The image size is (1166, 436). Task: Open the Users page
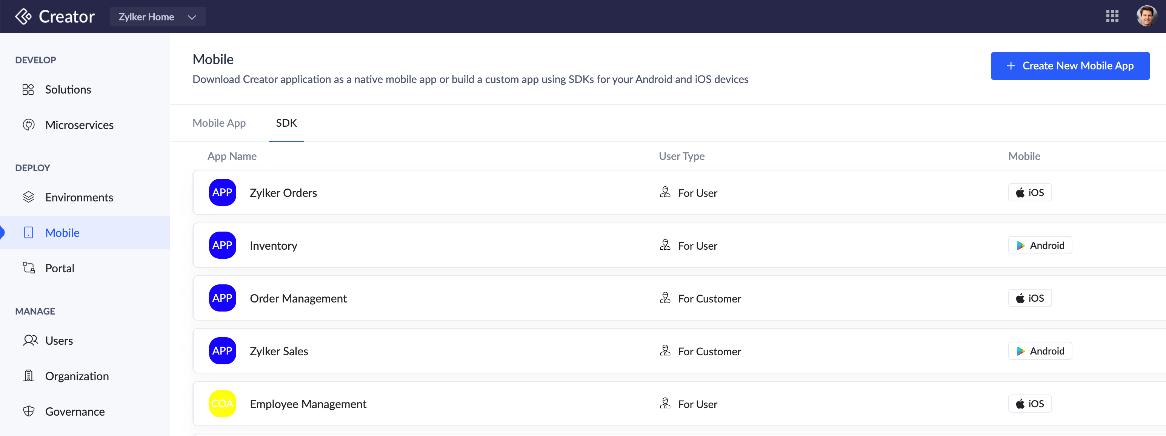coord(59,341)
